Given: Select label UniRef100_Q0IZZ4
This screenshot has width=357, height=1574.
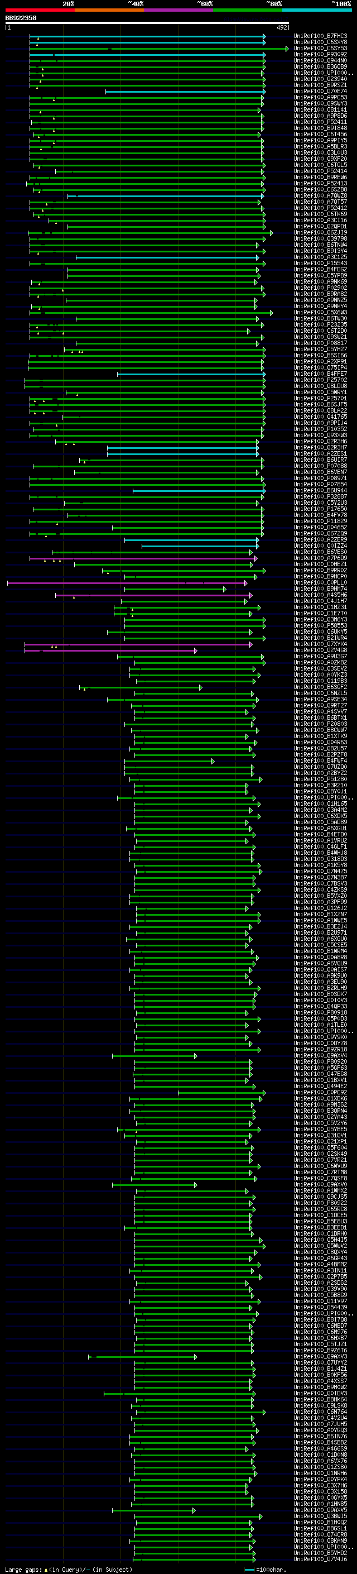Looking at the screenshot, I should 320,546.
